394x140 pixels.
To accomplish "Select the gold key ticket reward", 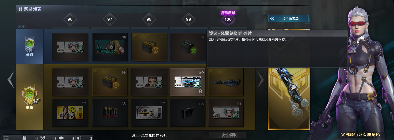I will 149,113.
